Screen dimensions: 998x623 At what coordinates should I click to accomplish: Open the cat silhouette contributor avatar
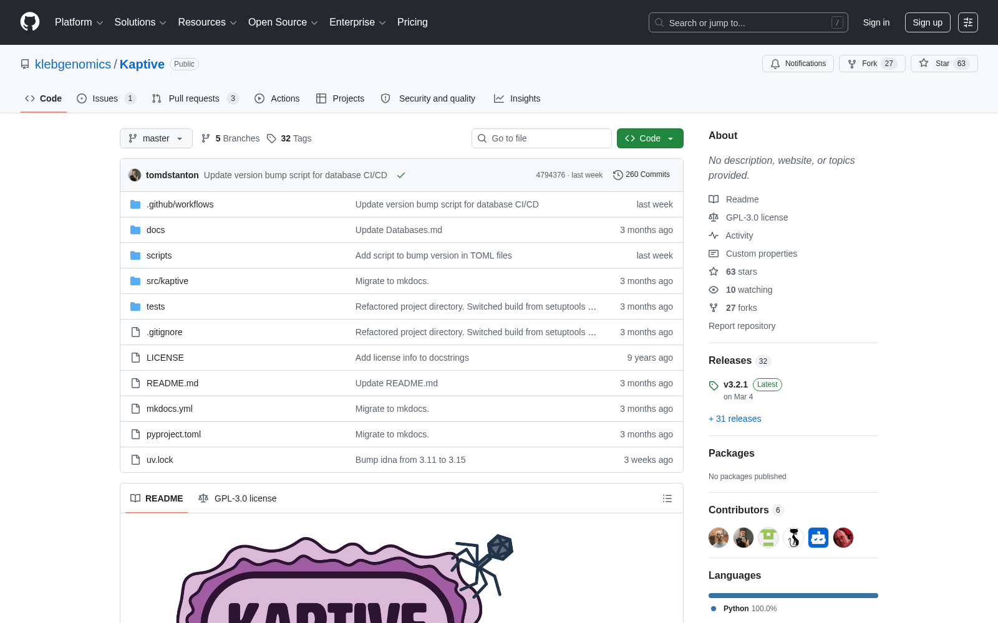(793, 538)
